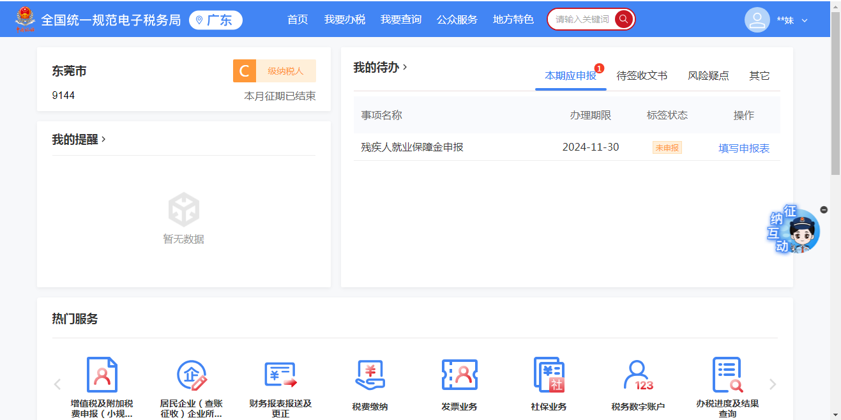841x420 pixels.
Task: Click the 全国统一规范电子税务局 title
Action: [111, 20]
